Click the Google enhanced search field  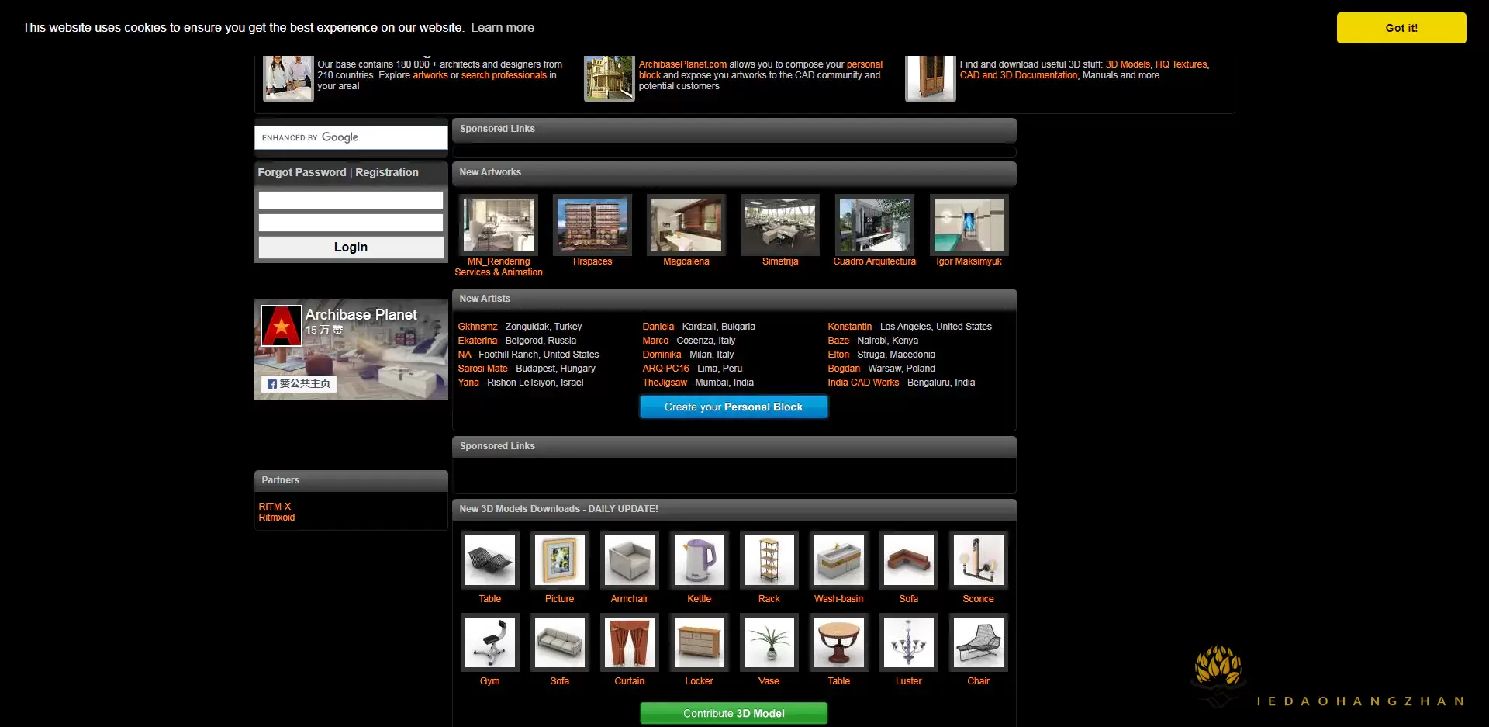point(351,137)
